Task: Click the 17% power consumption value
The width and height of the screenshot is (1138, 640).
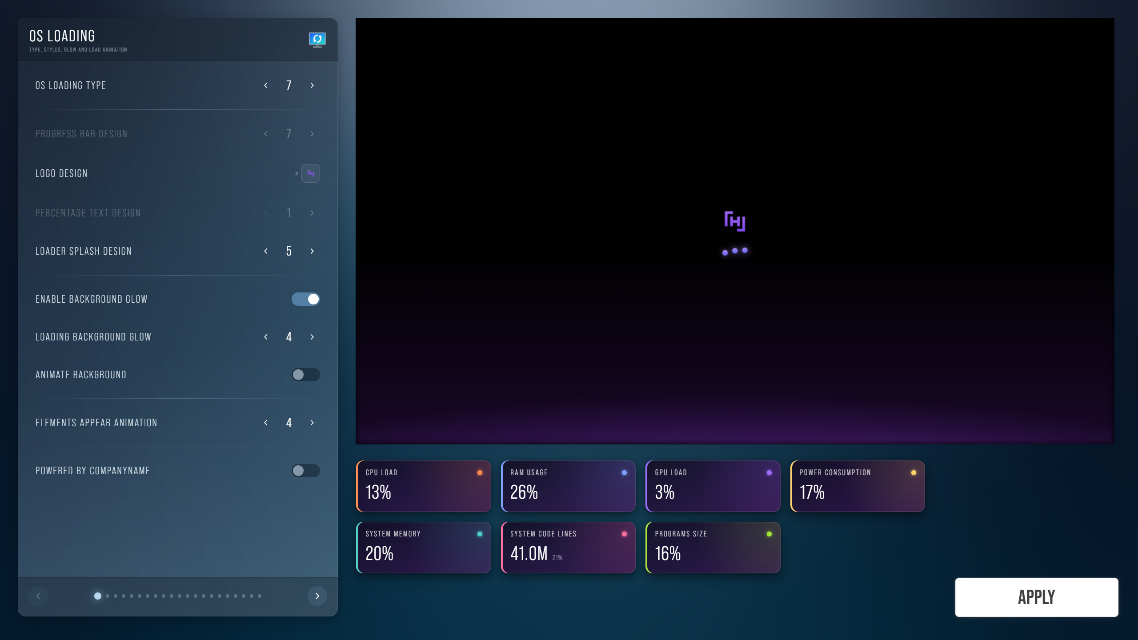Action: [x=812, y=492]
